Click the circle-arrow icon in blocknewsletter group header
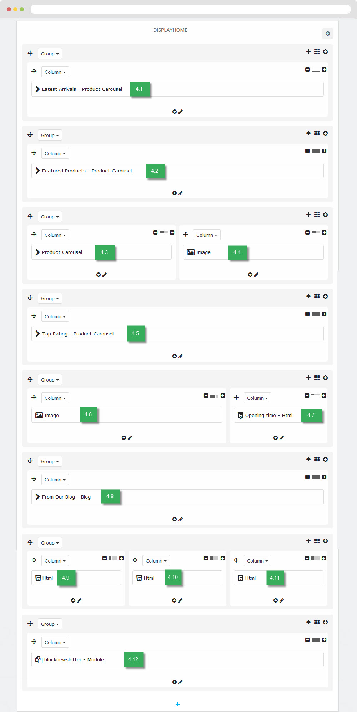This screenshot has height=712, width=357. coord(325,622)
